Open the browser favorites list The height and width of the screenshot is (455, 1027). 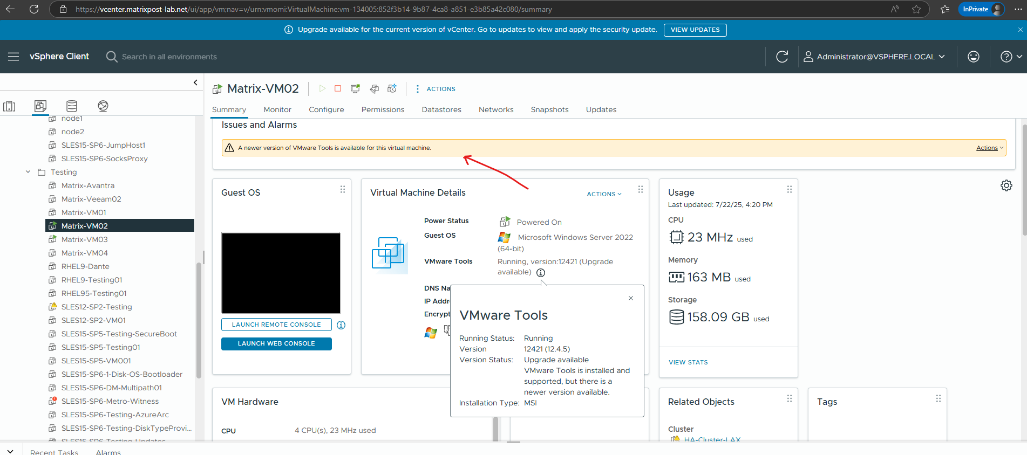[945, 9]
